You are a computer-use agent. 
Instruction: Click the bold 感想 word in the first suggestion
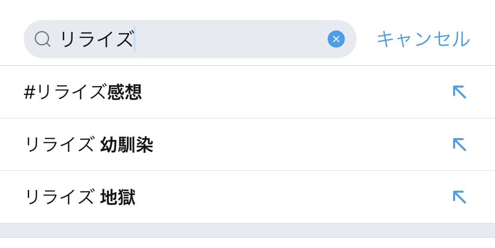[x=124, y=92]
